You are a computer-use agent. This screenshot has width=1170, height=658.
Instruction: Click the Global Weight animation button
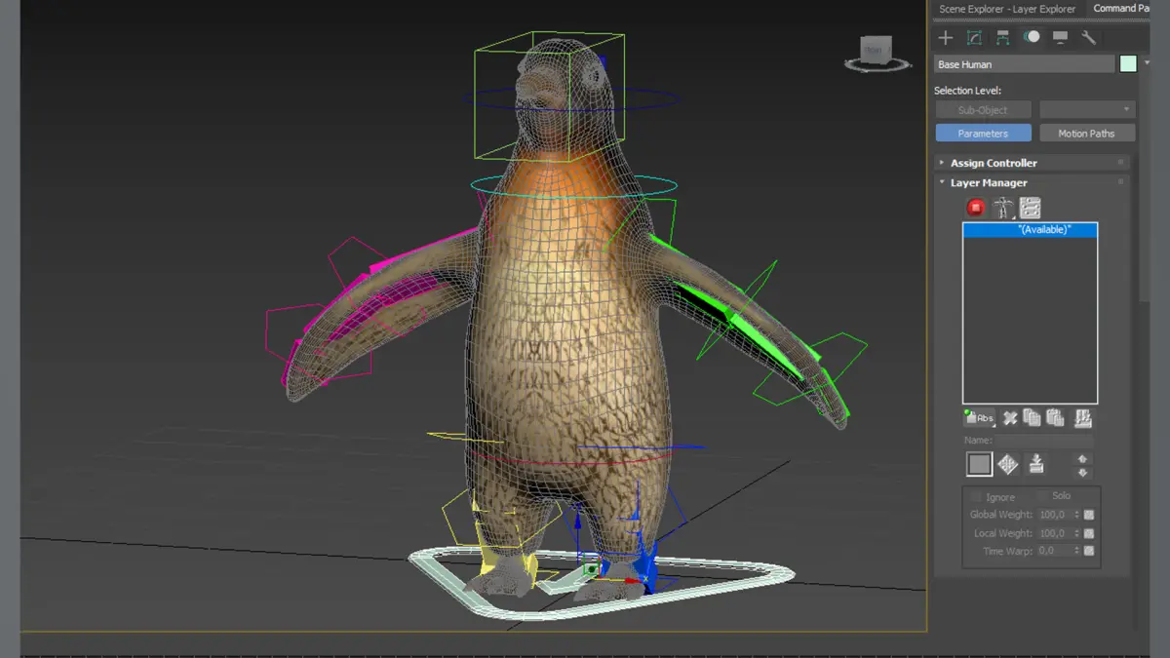click(1089, 515)
